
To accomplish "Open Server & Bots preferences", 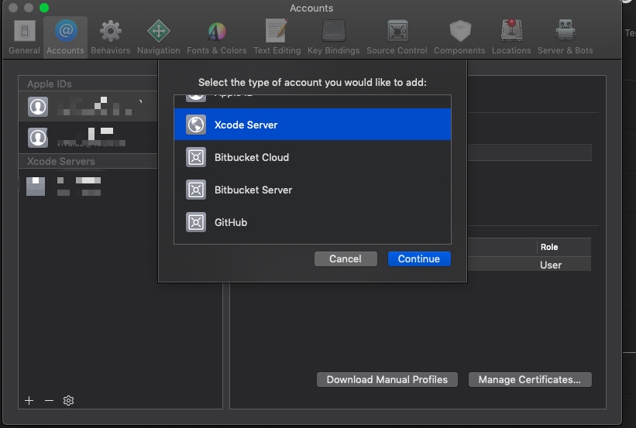I will click(565, 37).
